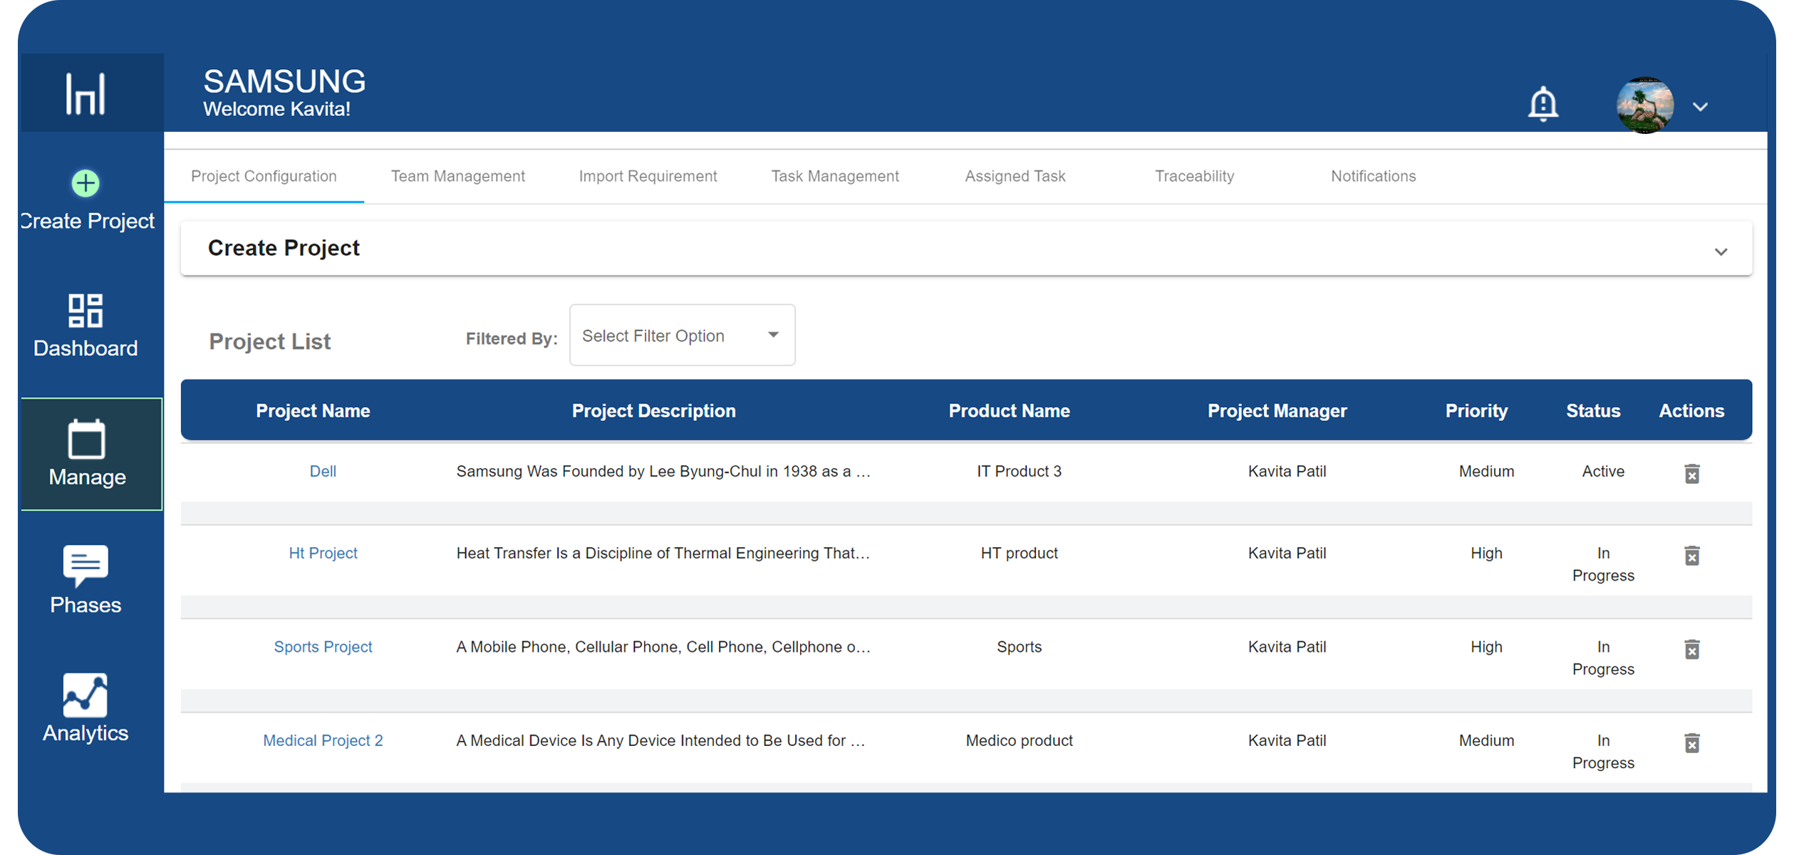Screen dimensions: 1799x855
Task: Click trash icon for Sports Project
Action: tap(1691, 650)
